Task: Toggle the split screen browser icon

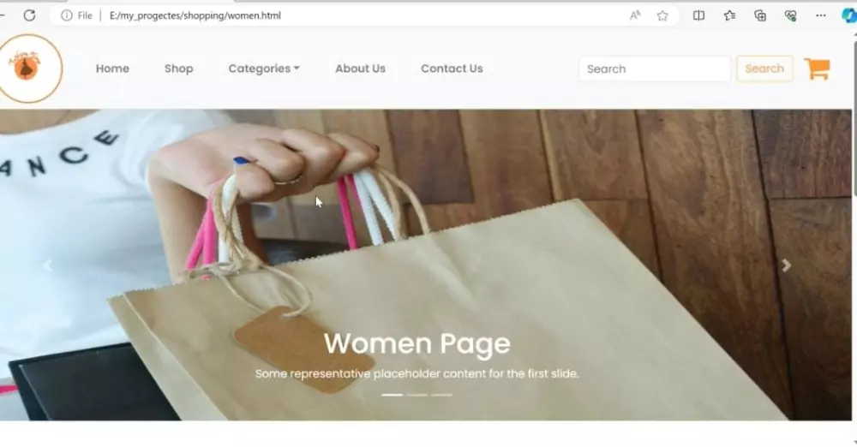Action: (698, 15)
